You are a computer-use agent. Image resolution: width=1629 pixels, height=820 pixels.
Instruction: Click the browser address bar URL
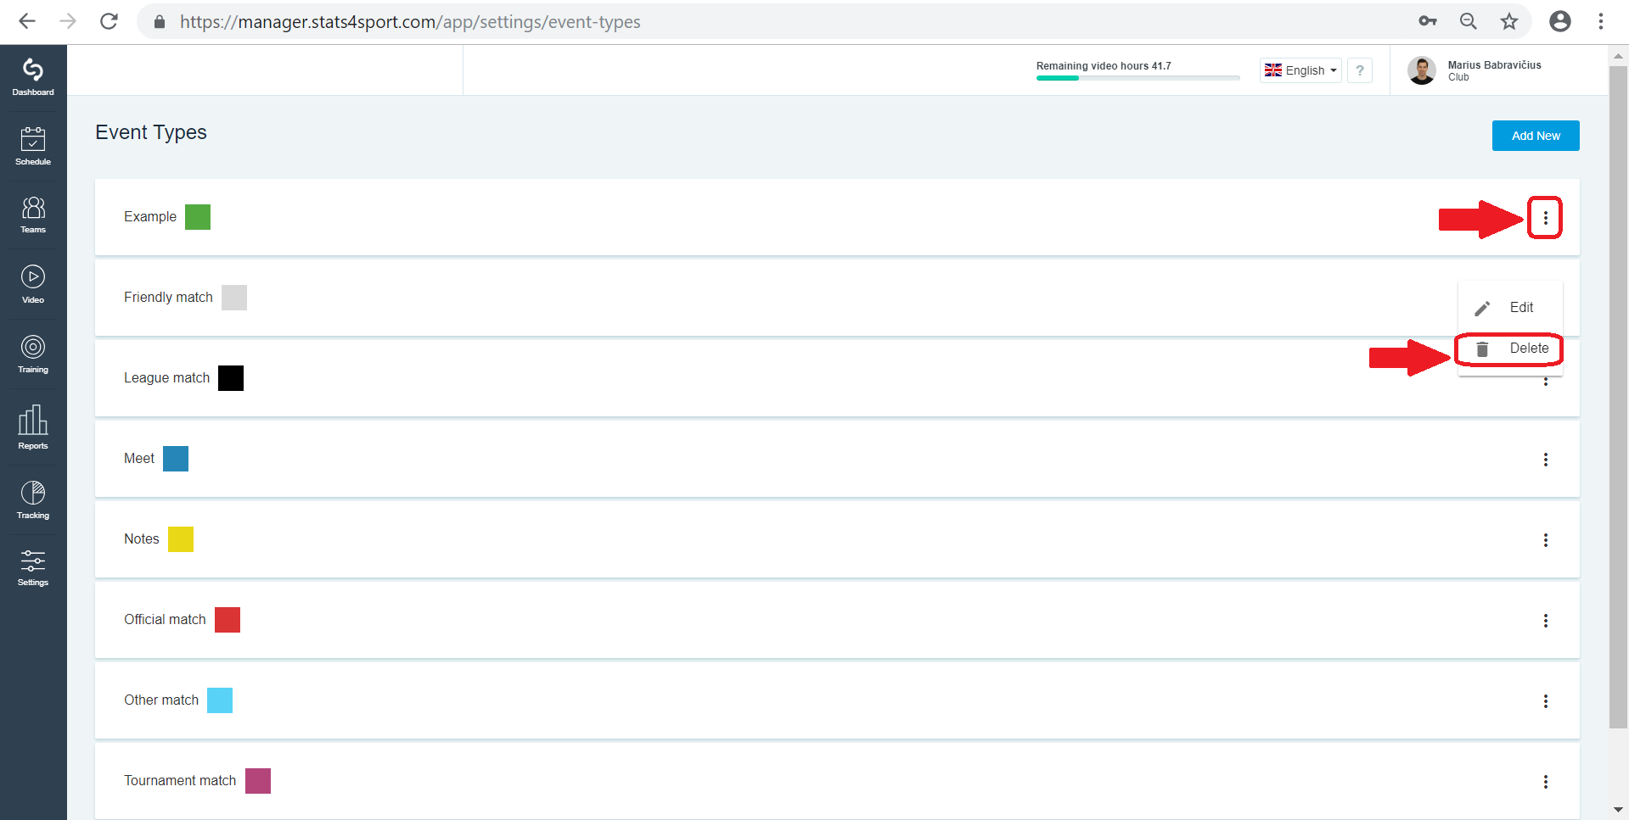tap(410, 22)
